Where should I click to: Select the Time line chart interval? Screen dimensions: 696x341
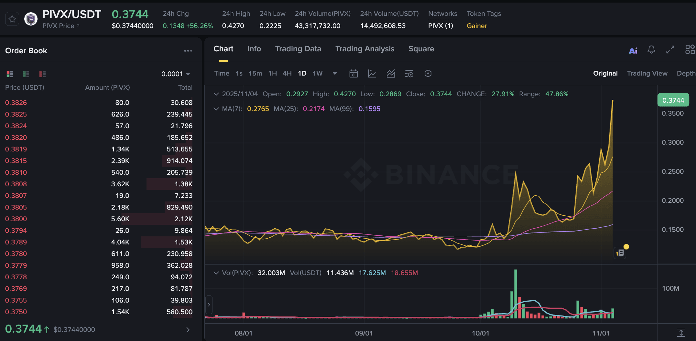coord(222,73)
